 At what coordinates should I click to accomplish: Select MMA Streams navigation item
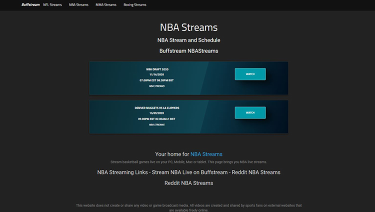pos(106,5)
